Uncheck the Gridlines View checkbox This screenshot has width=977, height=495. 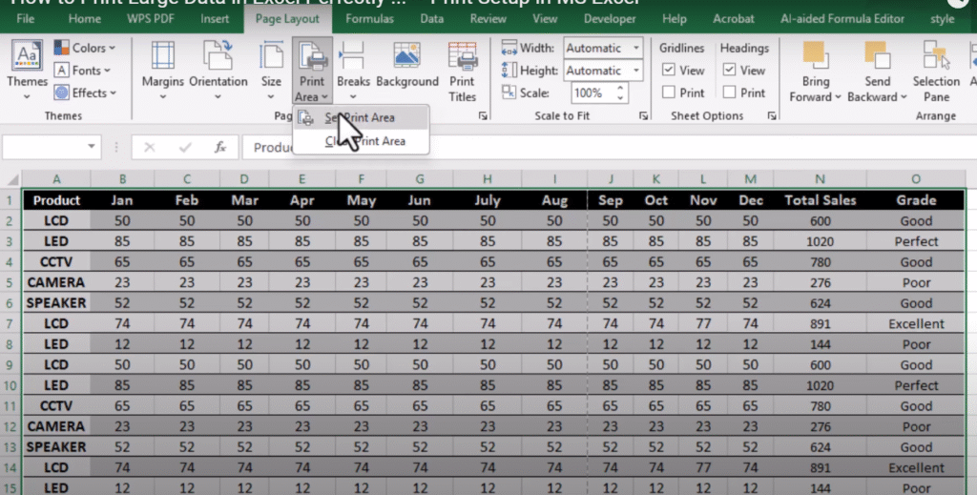[x=670, y=71]
